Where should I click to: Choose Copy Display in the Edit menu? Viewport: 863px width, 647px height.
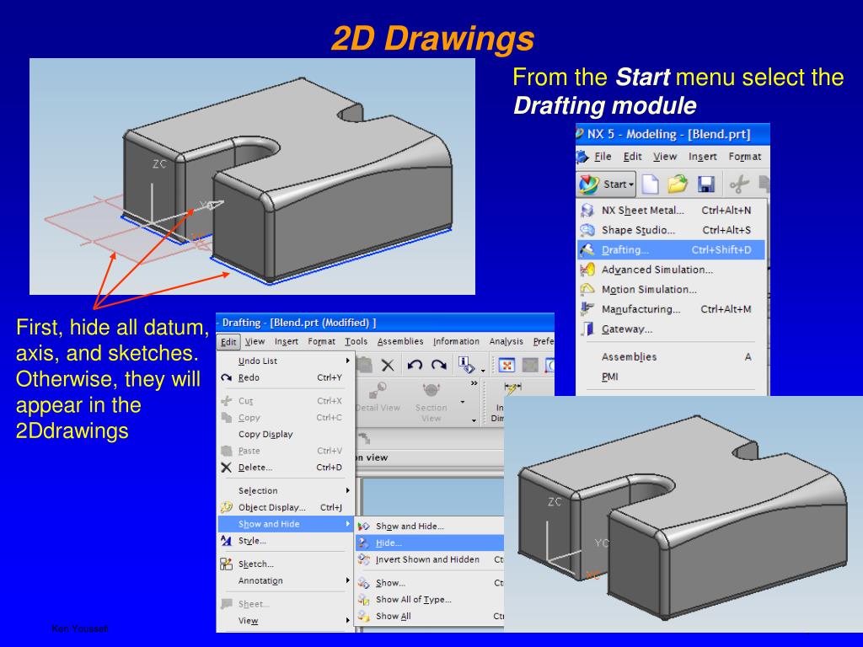287,434
